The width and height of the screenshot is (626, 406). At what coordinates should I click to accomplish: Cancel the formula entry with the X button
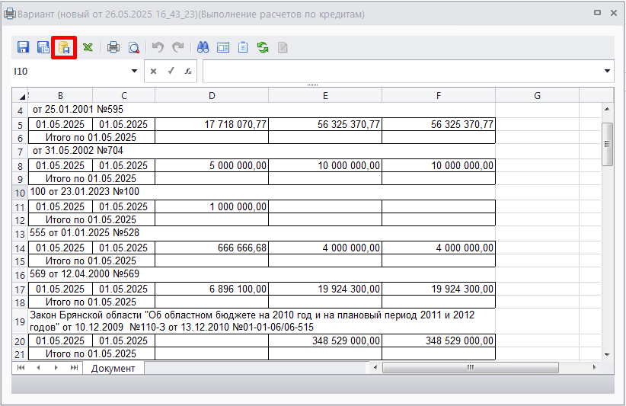[x=153, y=71]
